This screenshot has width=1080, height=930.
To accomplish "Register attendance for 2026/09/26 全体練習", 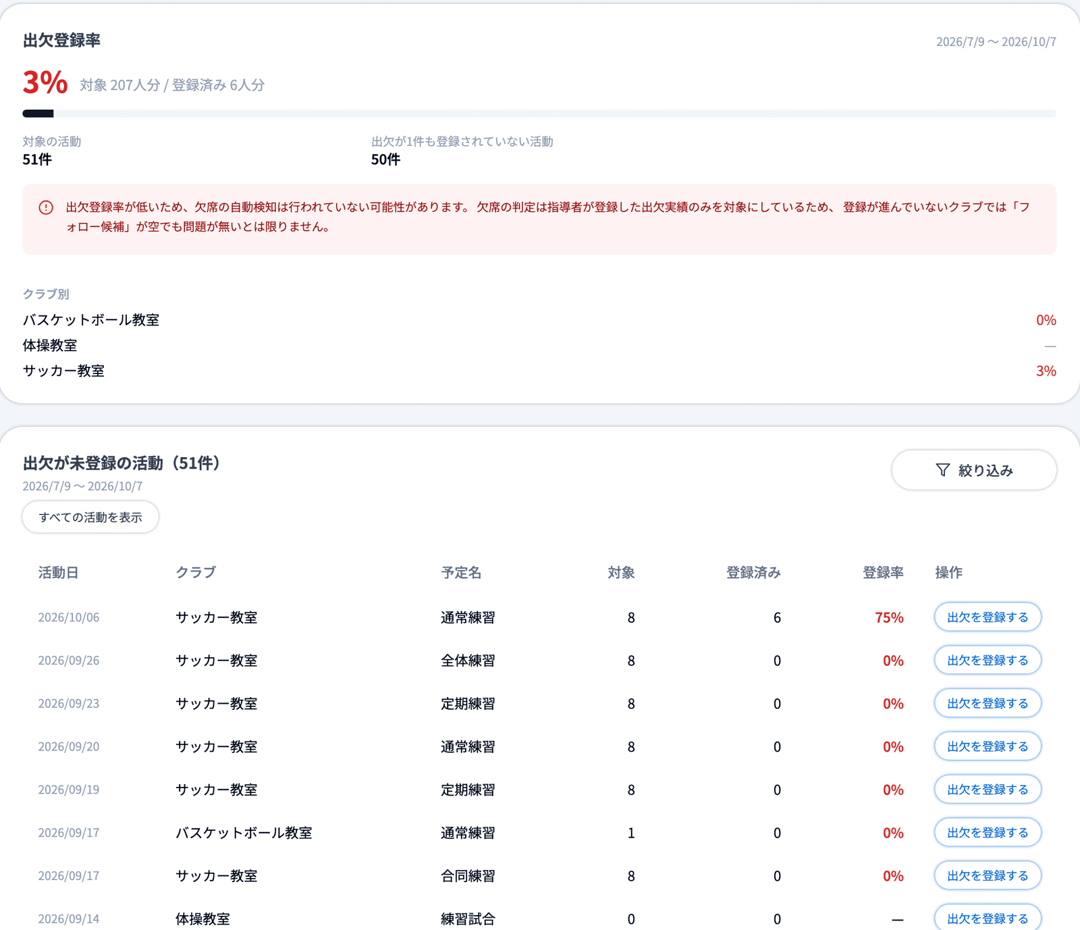I will click(988, 660).
